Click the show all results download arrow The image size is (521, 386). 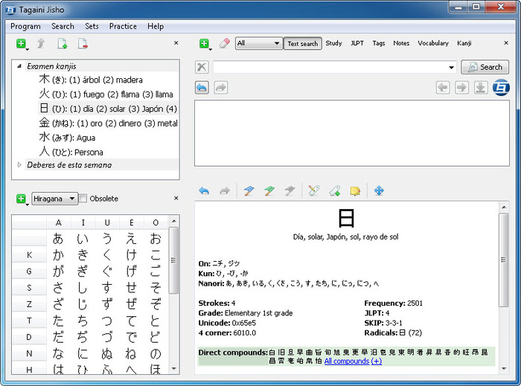click(481, 88)
